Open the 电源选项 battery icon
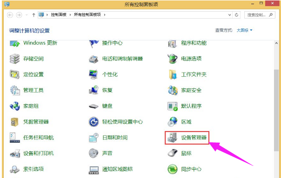 [x=173, y=59]
